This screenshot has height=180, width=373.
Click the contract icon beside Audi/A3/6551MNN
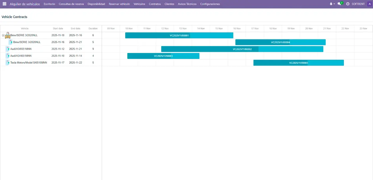click(8, 49)
